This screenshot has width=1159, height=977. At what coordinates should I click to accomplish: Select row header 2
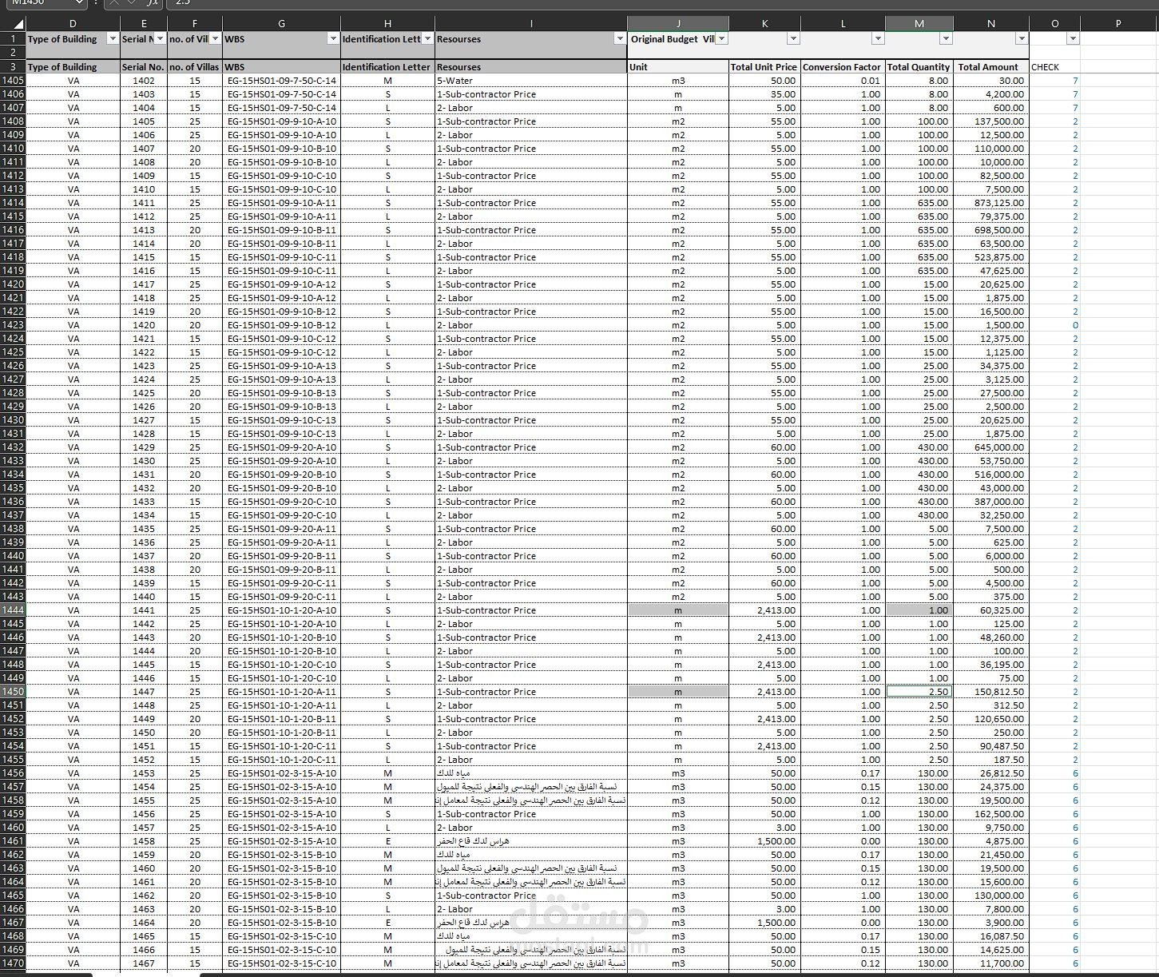click(x=13, y=52)
